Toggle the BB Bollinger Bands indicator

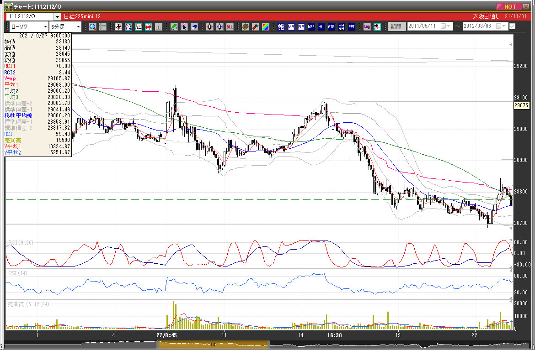click(301, 26)
